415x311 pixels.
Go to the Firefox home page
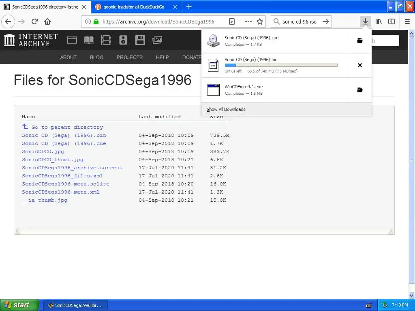[47, 21]
